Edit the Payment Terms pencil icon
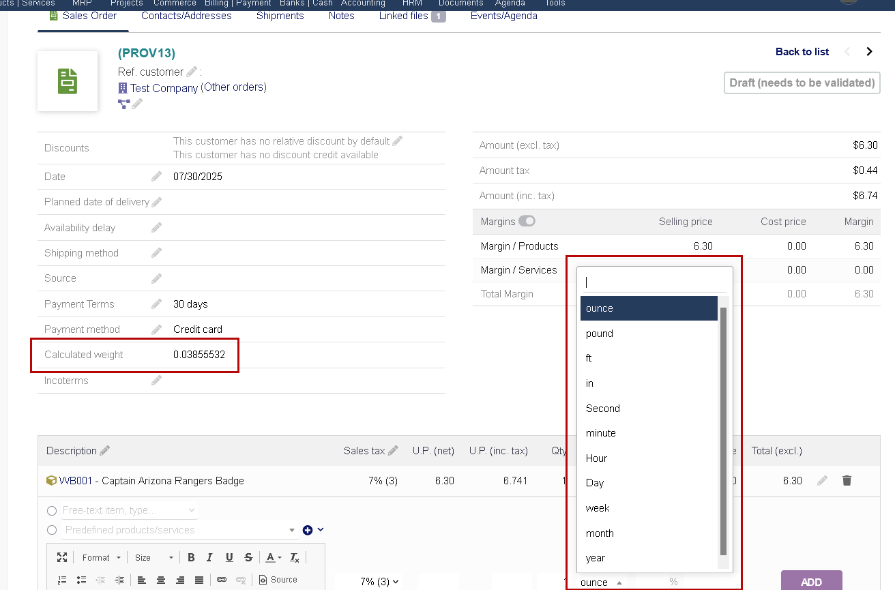Screen dimensions: 895x590 click(156, 304)
